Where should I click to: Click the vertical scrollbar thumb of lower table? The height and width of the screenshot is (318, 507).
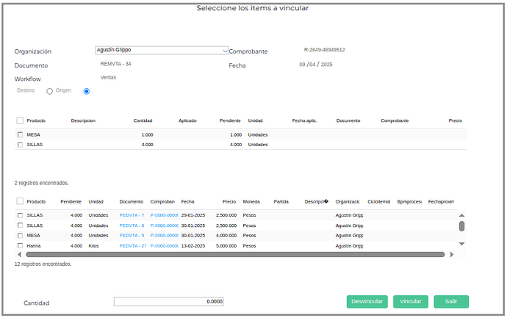click(461, 225)
